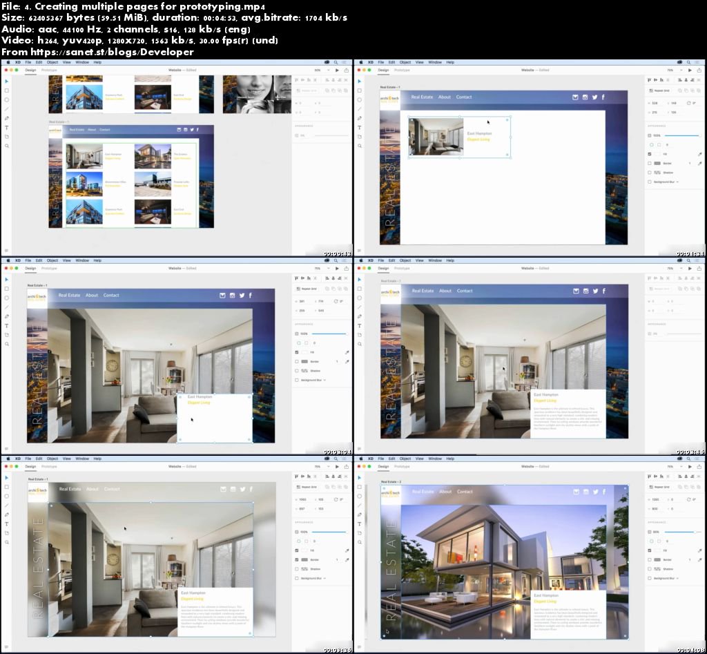
Task: Select Text tool in the blank white card frame
Action: click(x=7, y=326)
